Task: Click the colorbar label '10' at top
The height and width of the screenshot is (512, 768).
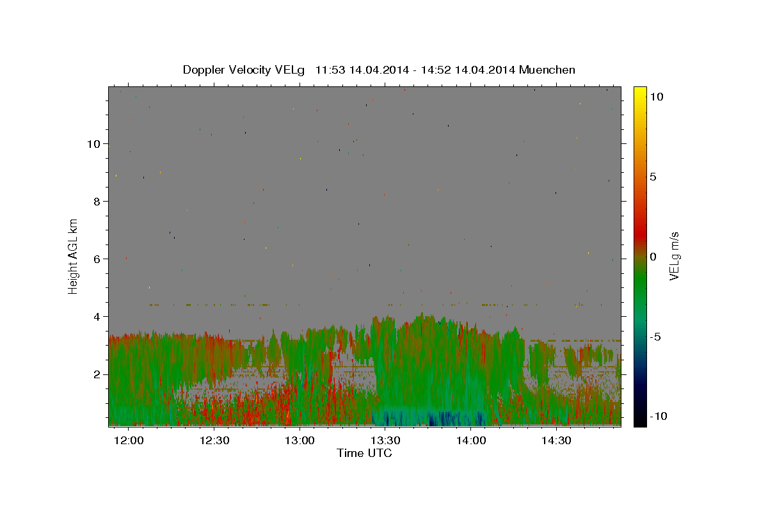Action: point(656,96)
